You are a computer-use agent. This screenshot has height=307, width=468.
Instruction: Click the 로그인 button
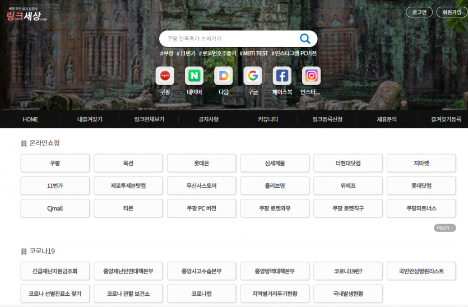click(x=419, y=12)
